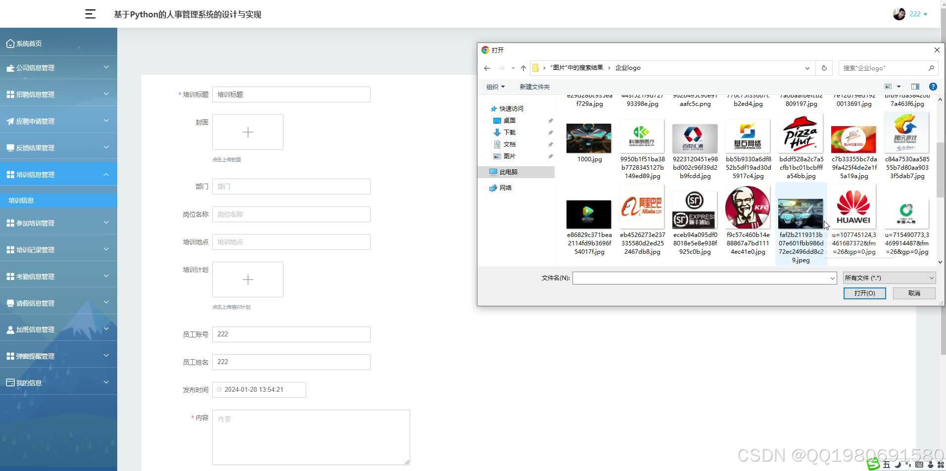
Task: Focus the 岗位名称 input field
Action: (x=291, y=214)
